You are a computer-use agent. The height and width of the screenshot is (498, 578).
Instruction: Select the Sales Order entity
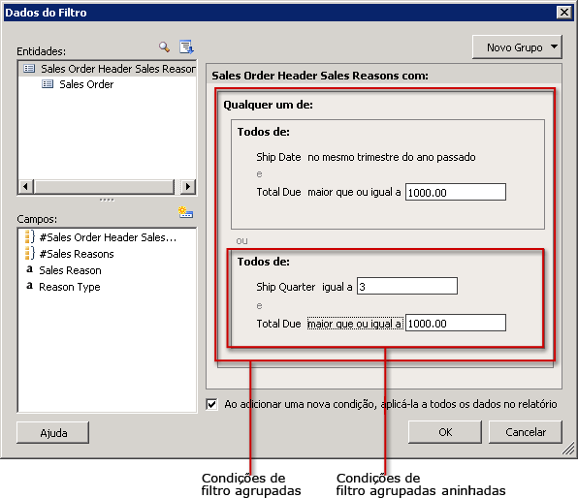click(x=78, y=84)
